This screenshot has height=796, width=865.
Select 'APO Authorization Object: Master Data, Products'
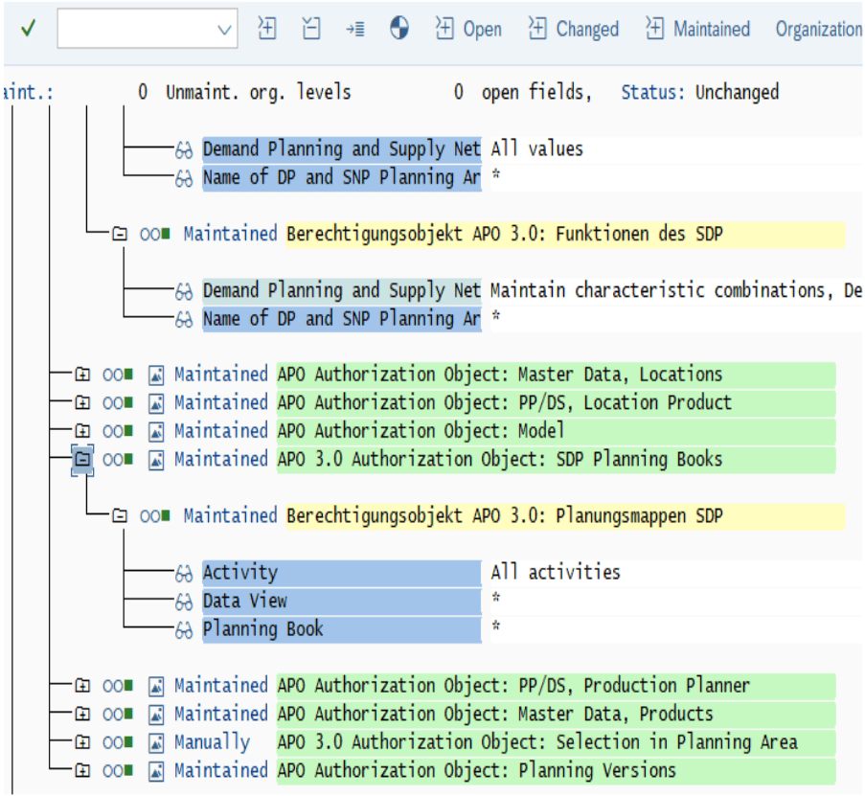(556, 715)
